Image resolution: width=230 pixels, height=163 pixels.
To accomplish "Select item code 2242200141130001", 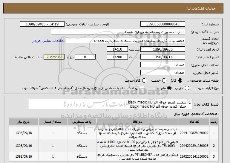I will point(194,156).
